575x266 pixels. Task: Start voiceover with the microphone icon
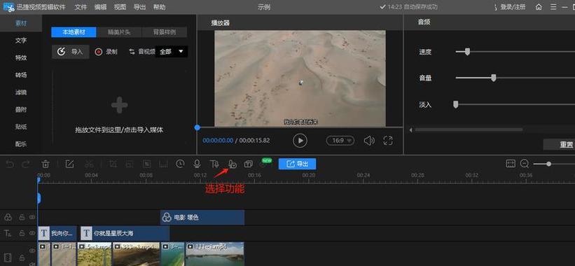197,164
